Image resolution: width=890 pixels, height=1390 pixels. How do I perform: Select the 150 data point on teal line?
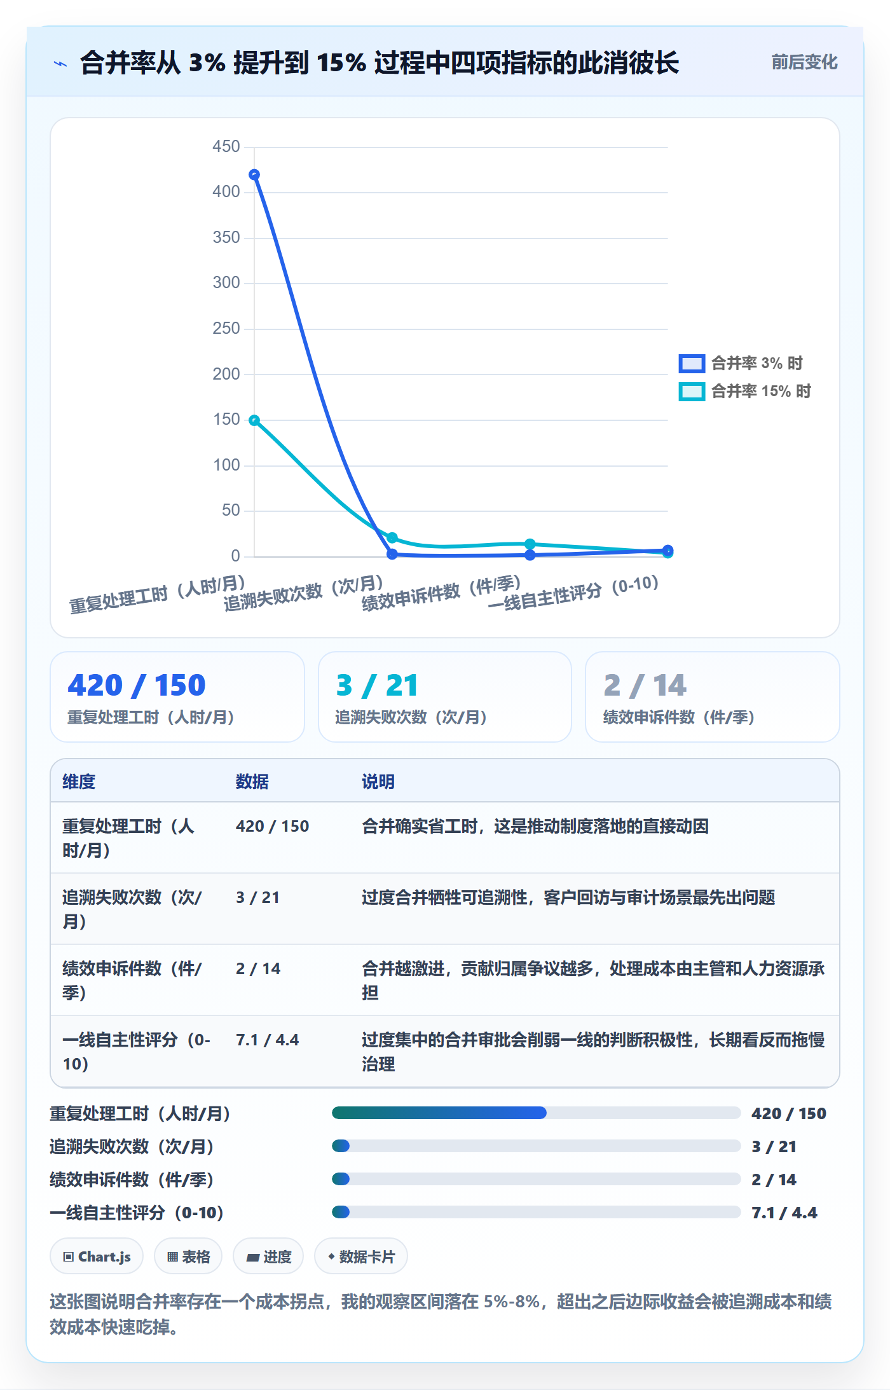pyautogui.click(x=254, y=420)
